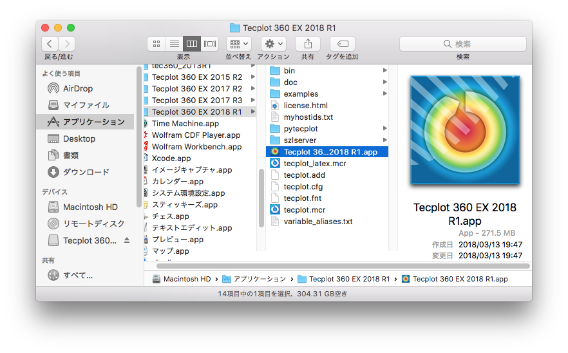Screen dimensions: 568x353
Task: Switch to icon grid view
Action: [156, 44]
